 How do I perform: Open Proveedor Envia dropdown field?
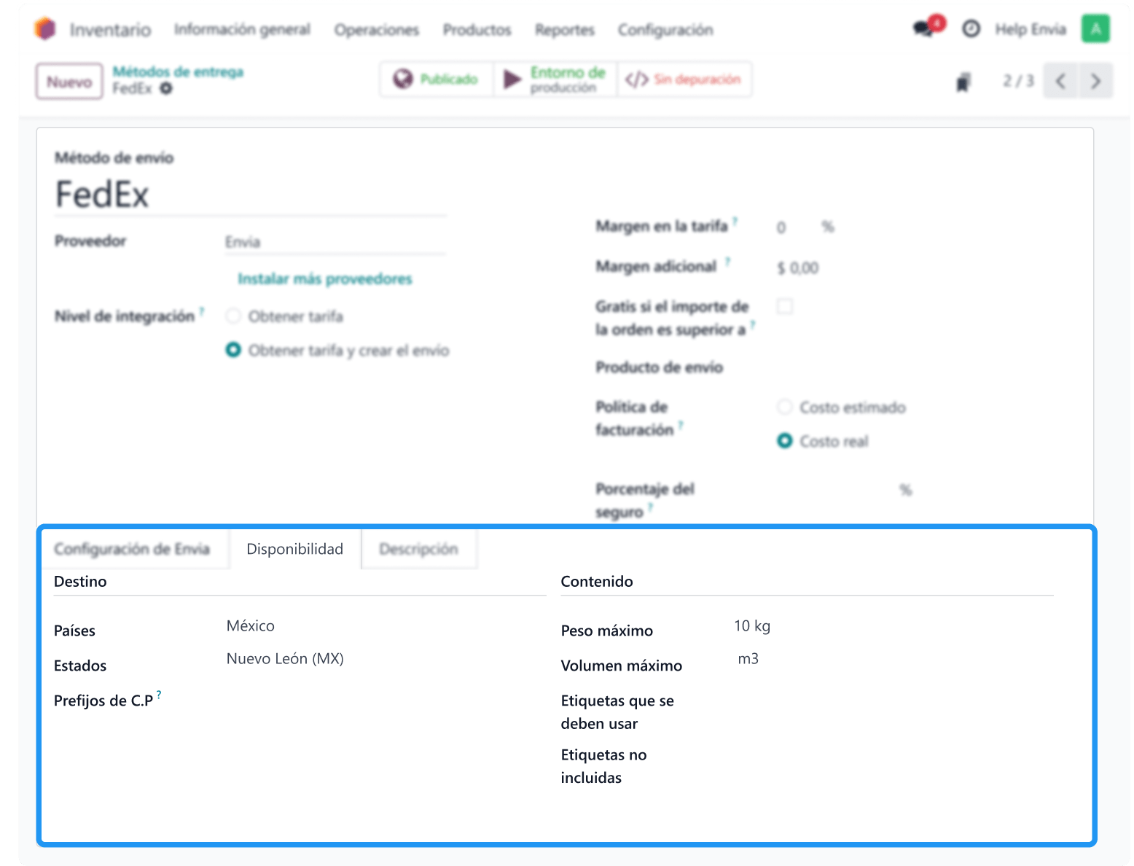pyautogui.click(x=335, y=242)
